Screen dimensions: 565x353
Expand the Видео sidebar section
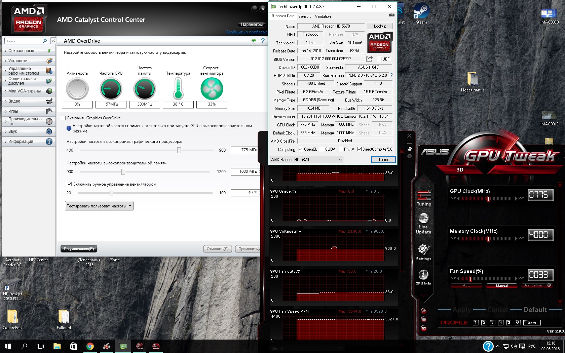29,101
